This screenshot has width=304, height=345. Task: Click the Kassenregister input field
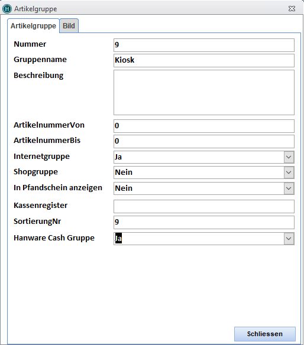pyautogui.click(x=204, y=206)
